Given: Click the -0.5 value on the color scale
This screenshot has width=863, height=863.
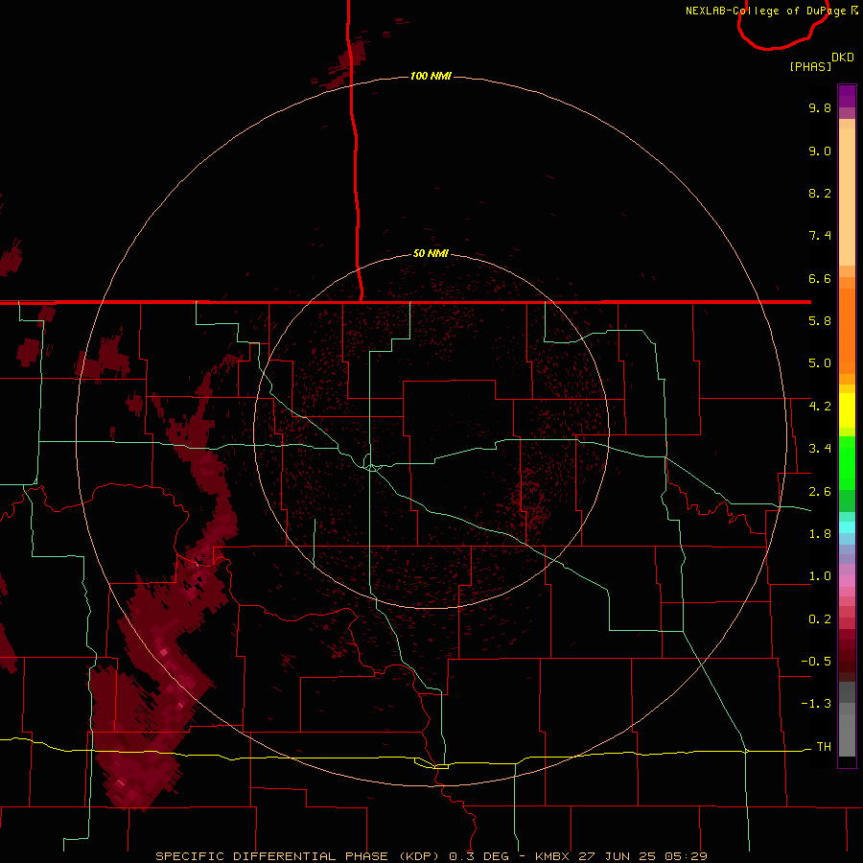Looking at the screenshot, I should 816,662.
